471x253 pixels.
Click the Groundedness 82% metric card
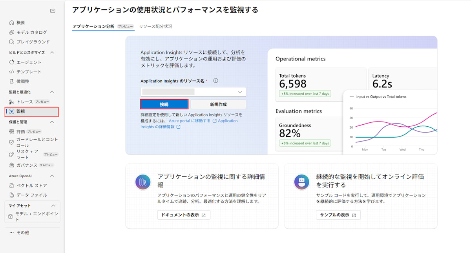click(309, 133)
